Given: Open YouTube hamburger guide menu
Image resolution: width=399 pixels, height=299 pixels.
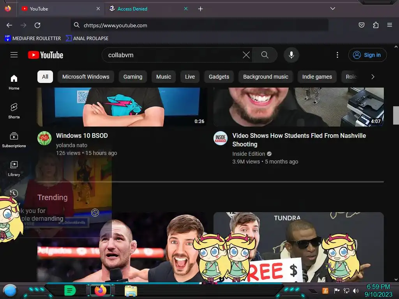Looking at the screenshot, I should click(x=14, y=55).
